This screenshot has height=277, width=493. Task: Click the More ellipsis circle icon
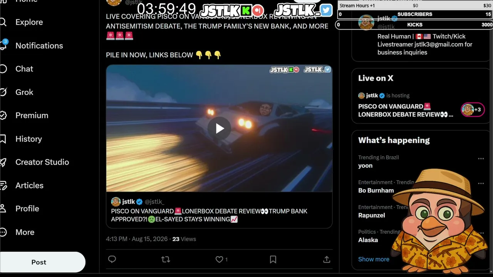tap(3, 232)
